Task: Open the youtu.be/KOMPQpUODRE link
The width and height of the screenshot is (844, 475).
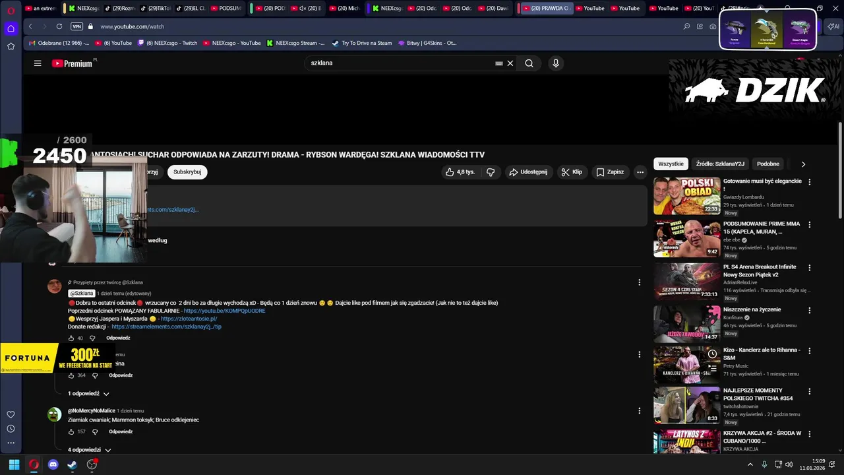Action: click(x=224, y=311)
